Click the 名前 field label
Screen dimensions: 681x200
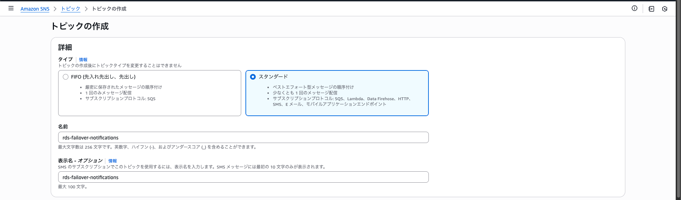[63, 127]
